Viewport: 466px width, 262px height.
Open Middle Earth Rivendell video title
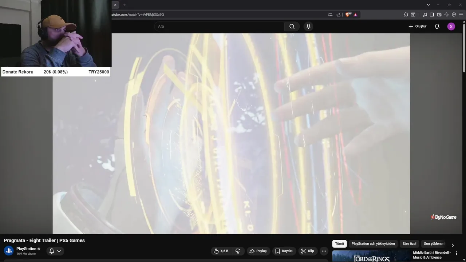tap(432, 255)
